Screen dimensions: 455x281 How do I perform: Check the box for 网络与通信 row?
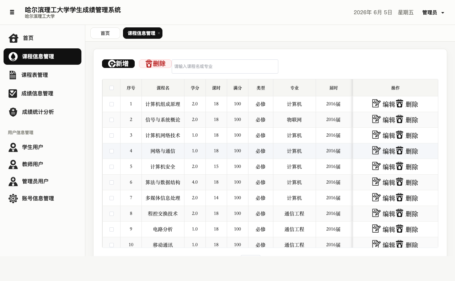112,151
